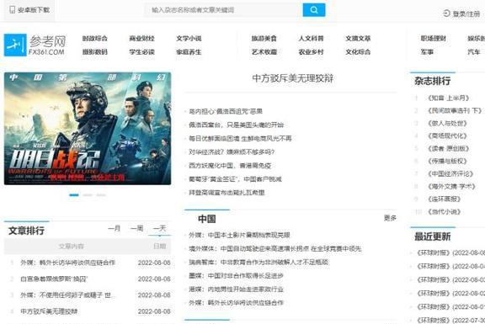Viewport: 485px width, 324px height.
Task: Switch article ranking to 一月 tab
Action: pos(115,228)
